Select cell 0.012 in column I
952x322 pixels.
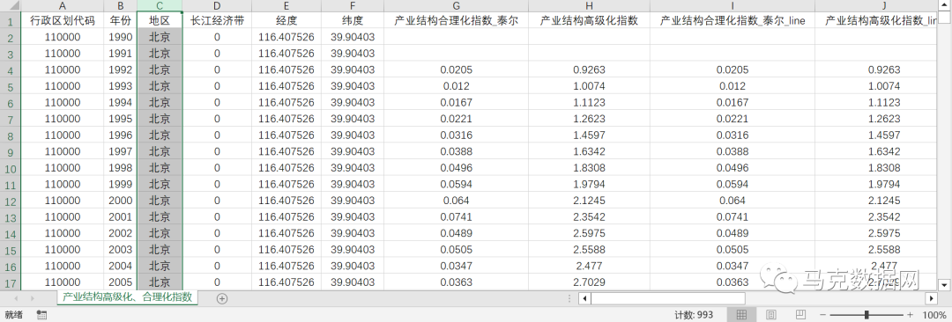[733, 86]
